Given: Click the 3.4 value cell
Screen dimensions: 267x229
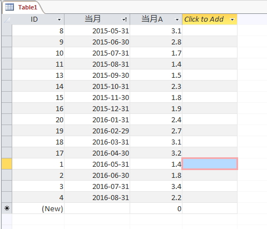Looking at the screenshot, I should pyautogui.click(x=156, y=186).
